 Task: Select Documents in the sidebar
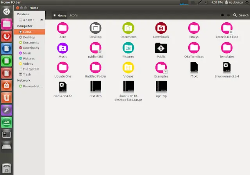(x=29, y=43)
